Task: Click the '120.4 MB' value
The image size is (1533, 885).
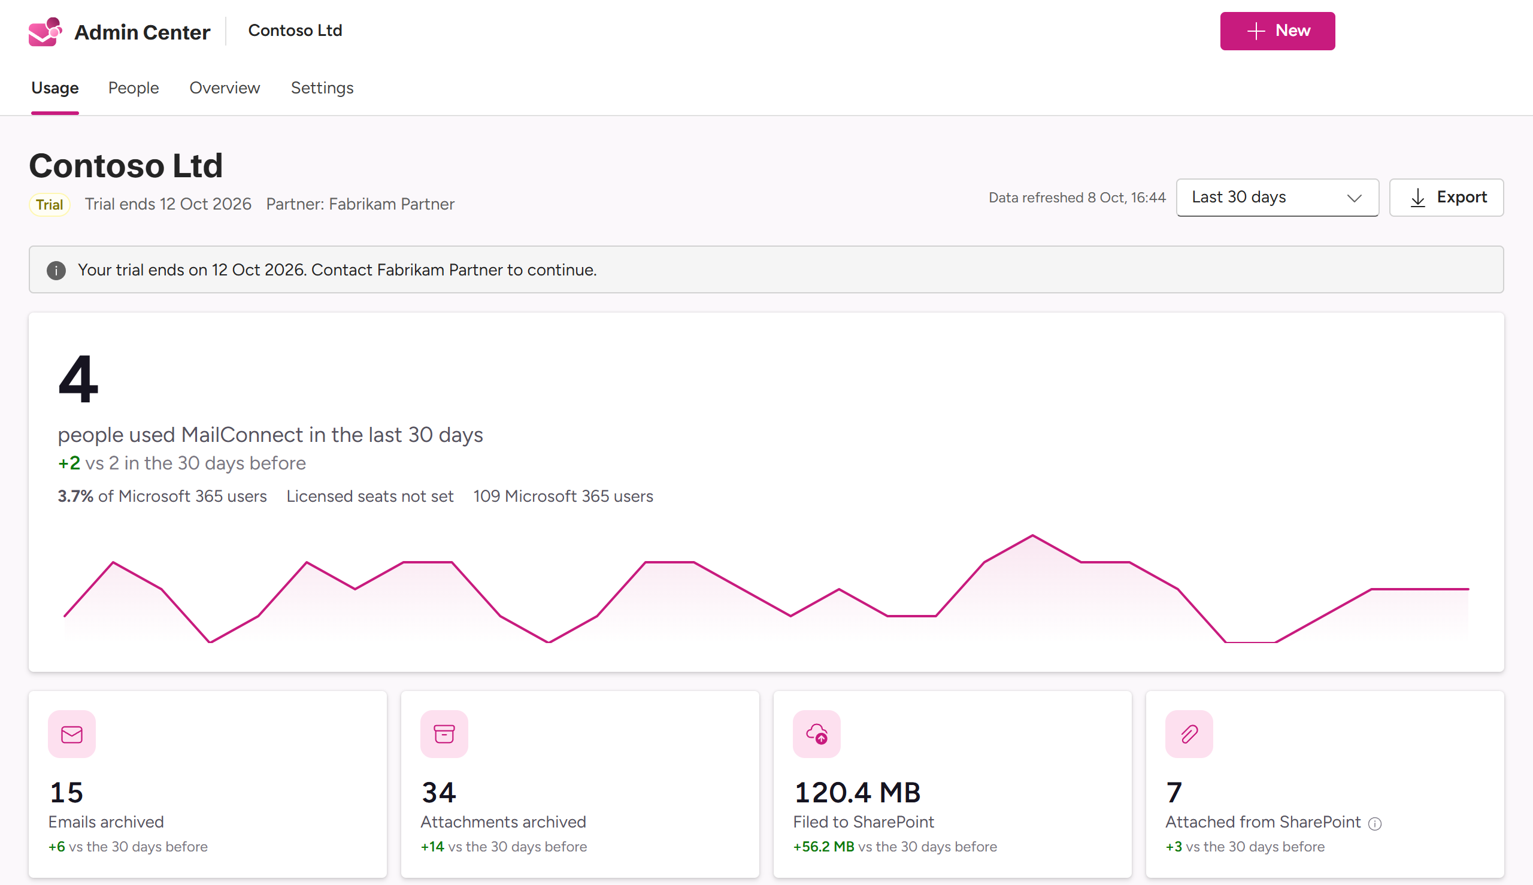Action: pos(857,793)
